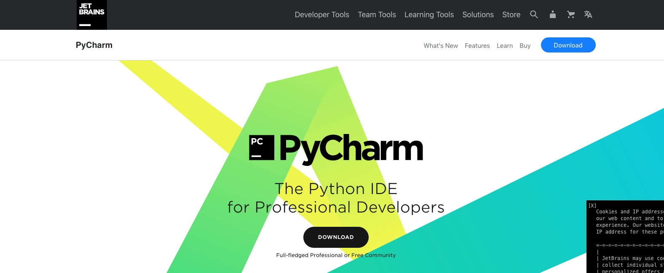Open the Learning Tools menu

(429, 15)
